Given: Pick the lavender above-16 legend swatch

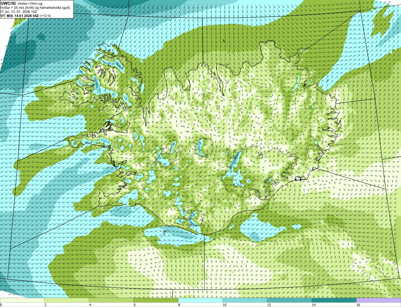Looking at the screenshot, I should point(379,300).
